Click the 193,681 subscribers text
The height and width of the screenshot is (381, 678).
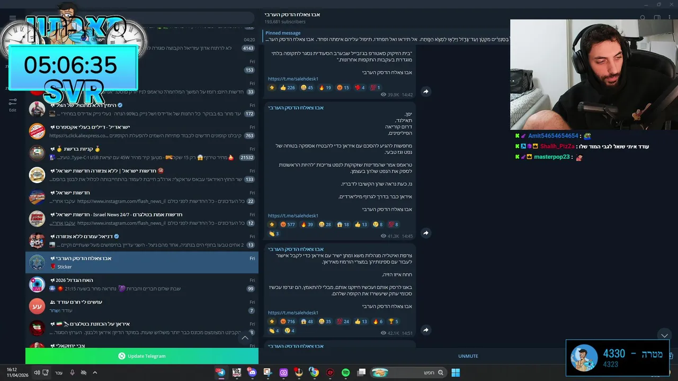[x=285, y=22]
